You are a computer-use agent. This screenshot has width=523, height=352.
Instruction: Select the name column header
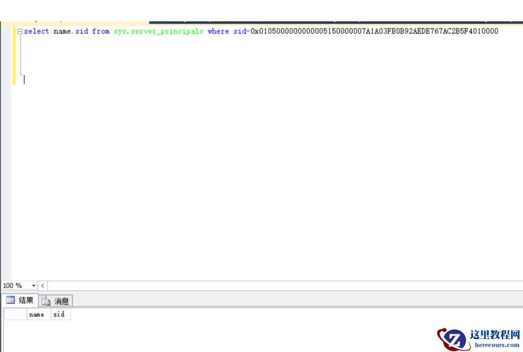pyautogui.click(x=38, y=314)
